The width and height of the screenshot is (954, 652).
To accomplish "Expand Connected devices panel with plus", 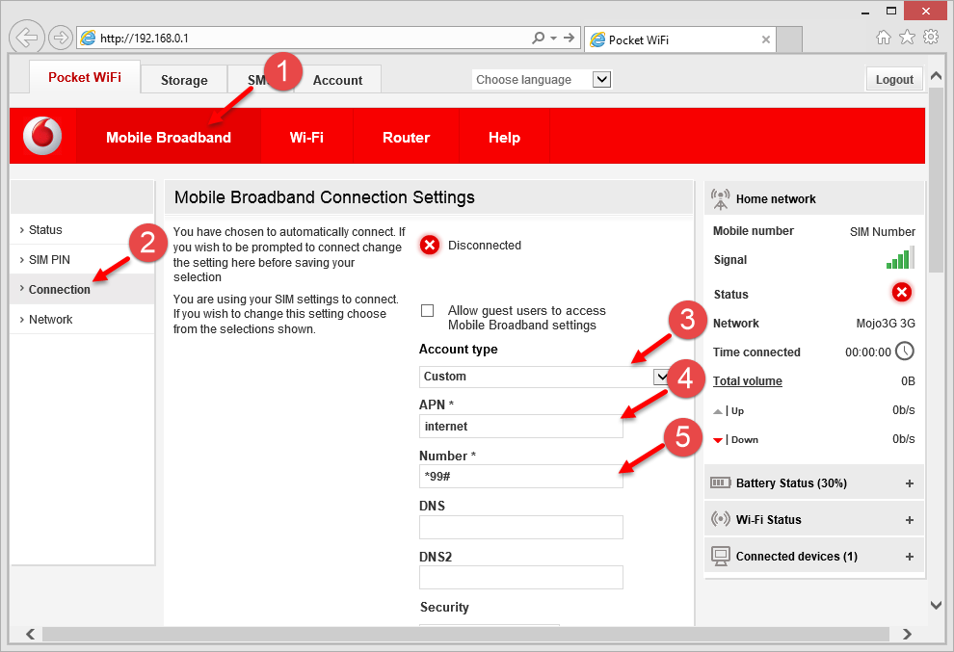I will 910,556.
